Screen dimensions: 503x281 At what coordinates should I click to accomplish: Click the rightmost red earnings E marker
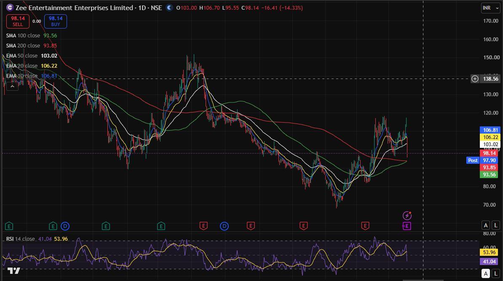365,226
